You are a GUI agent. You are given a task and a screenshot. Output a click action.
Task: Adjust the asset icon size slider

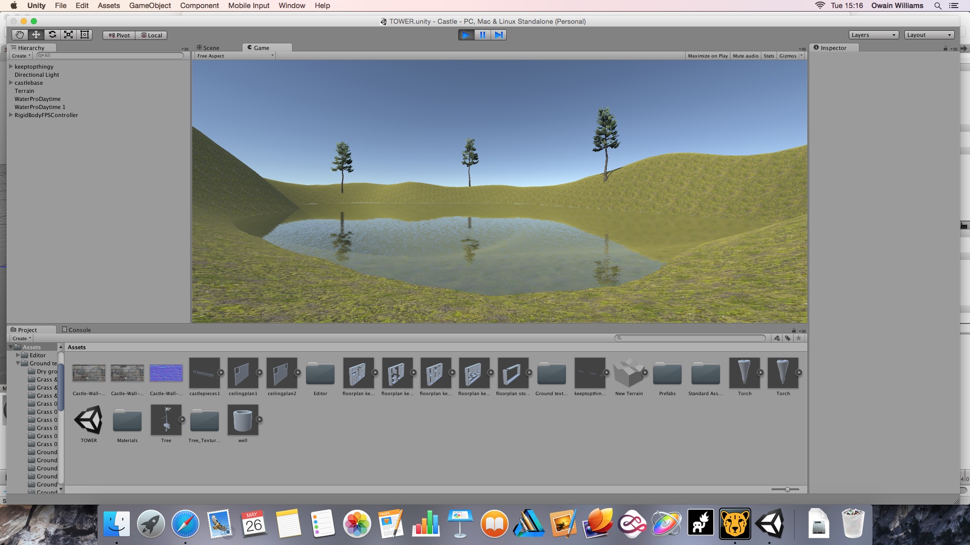(787, 489)
